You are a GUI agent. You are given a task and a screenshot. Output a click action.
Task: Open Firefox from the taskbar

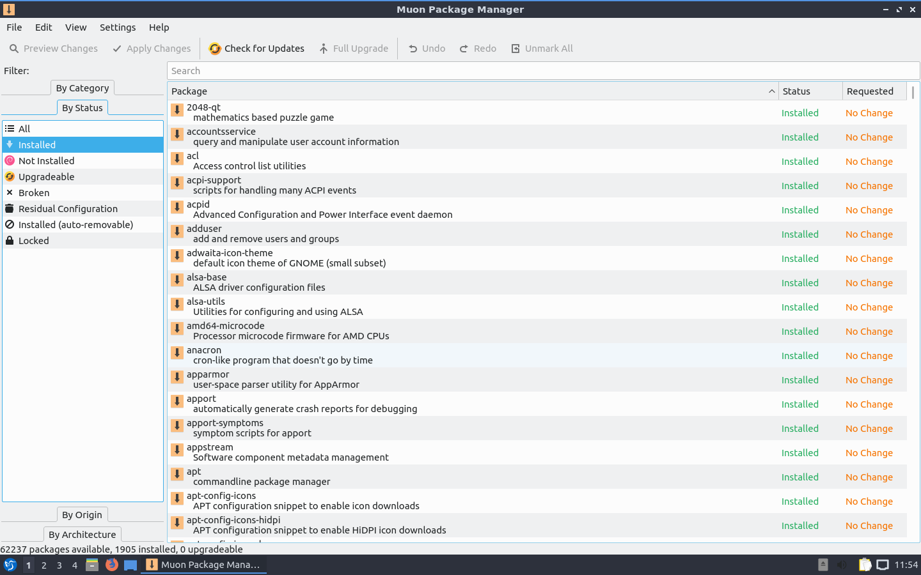pyautogui.click(x=112, y=565)
